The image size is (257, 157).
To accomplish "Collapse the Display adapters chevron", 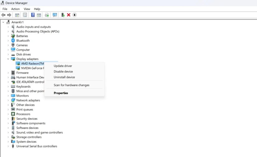I will [x=8, y=59].
